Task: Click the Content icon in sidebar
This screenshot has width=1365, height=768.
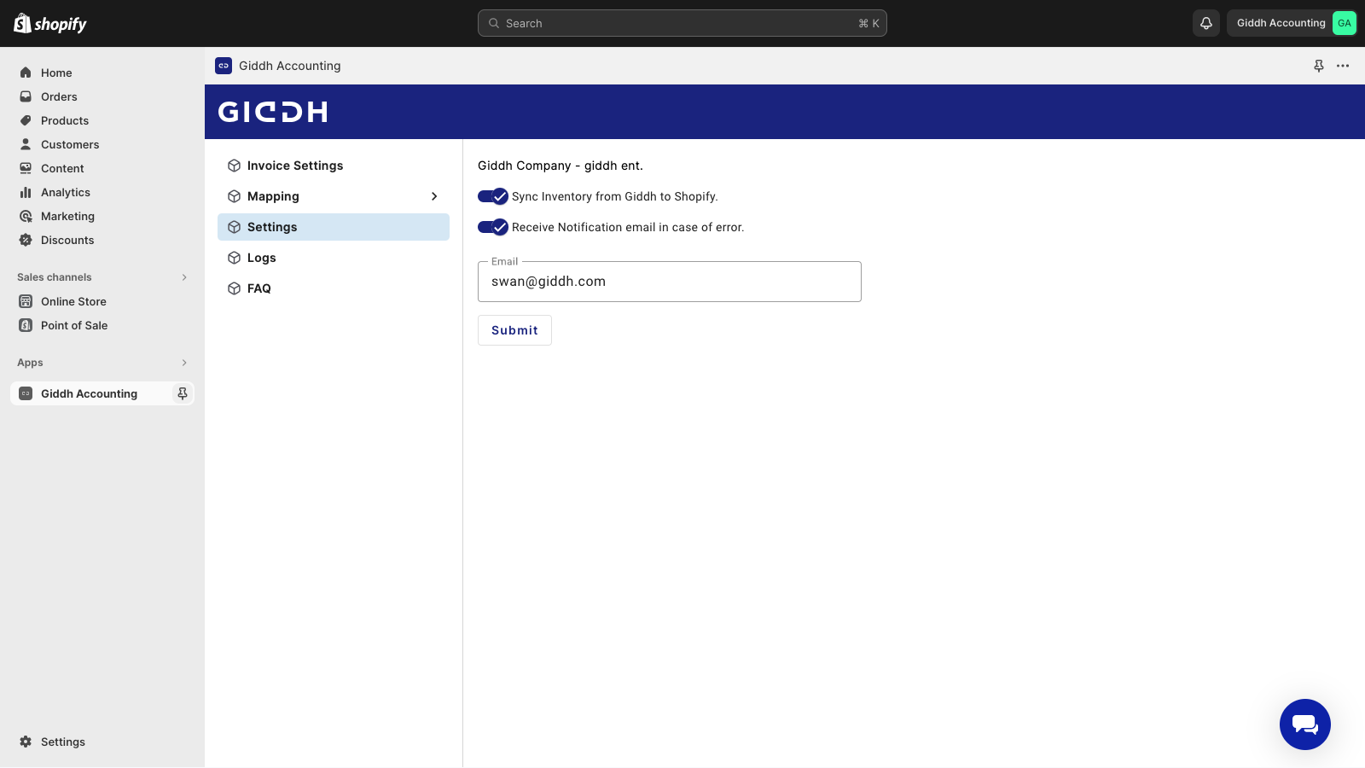Action: (26, 168)
